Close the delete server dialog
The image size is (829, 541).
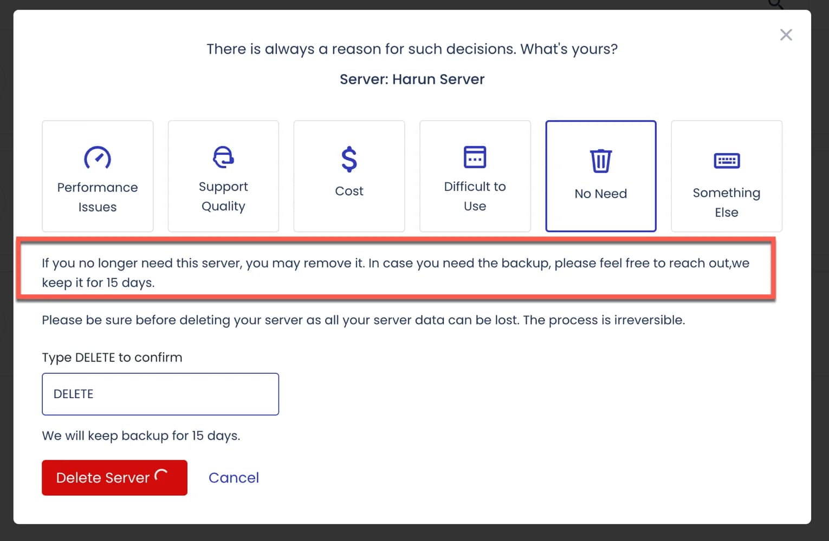pos(786,34)
